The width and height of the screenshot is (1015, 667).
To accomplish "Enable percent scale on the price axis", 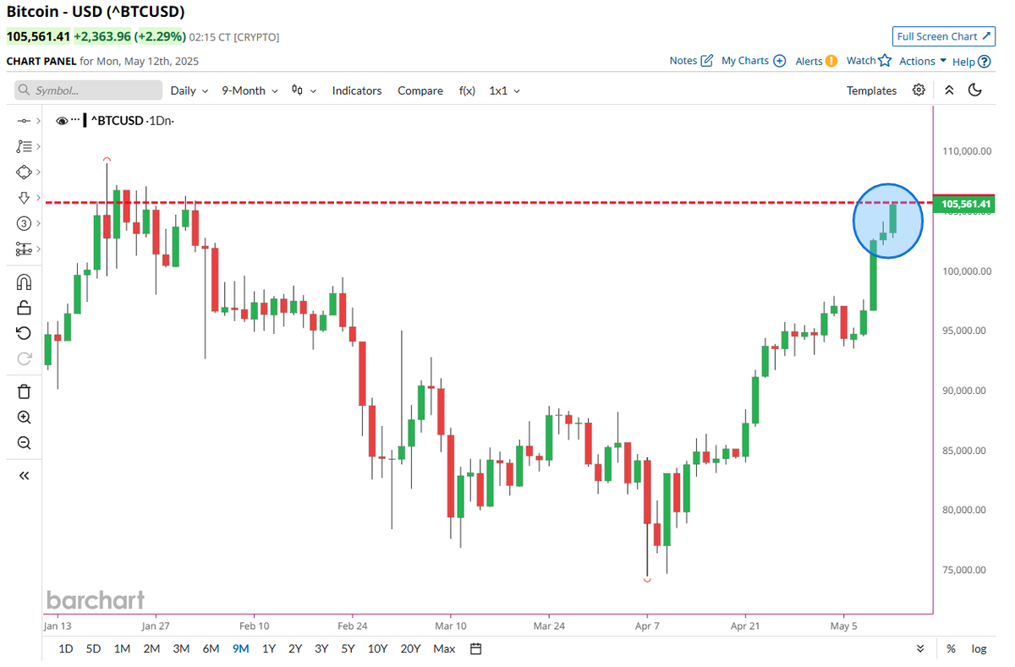I will tap(951, 648).
